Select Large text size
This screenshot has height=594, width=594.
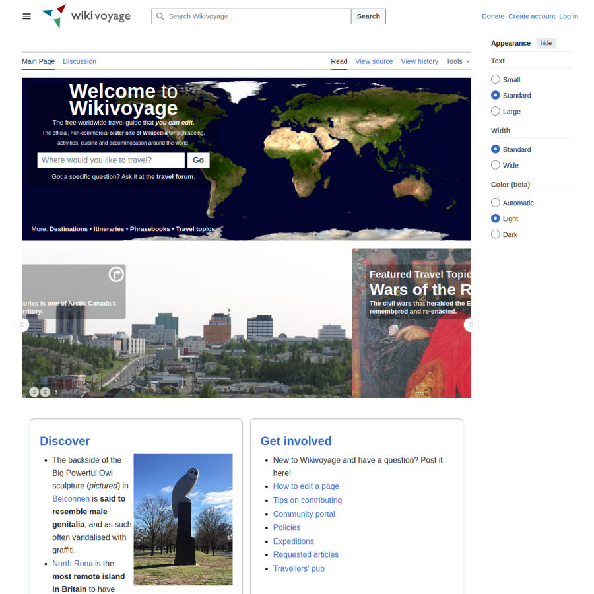[x=495, y=111]
